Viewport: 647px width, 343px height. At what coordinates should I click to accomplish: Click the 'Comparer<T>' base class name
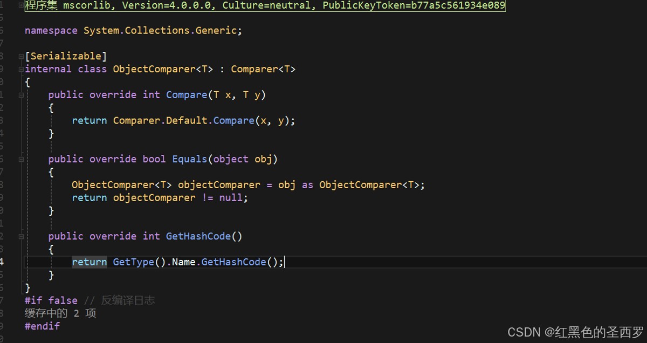point(263,69)
